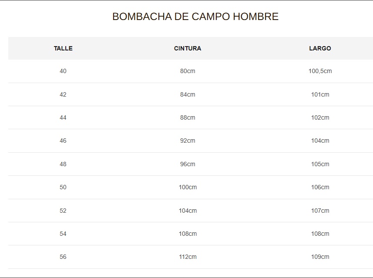The image size is (373, 278).
Task: Select size 44 in the table
Action: point(63,117)
